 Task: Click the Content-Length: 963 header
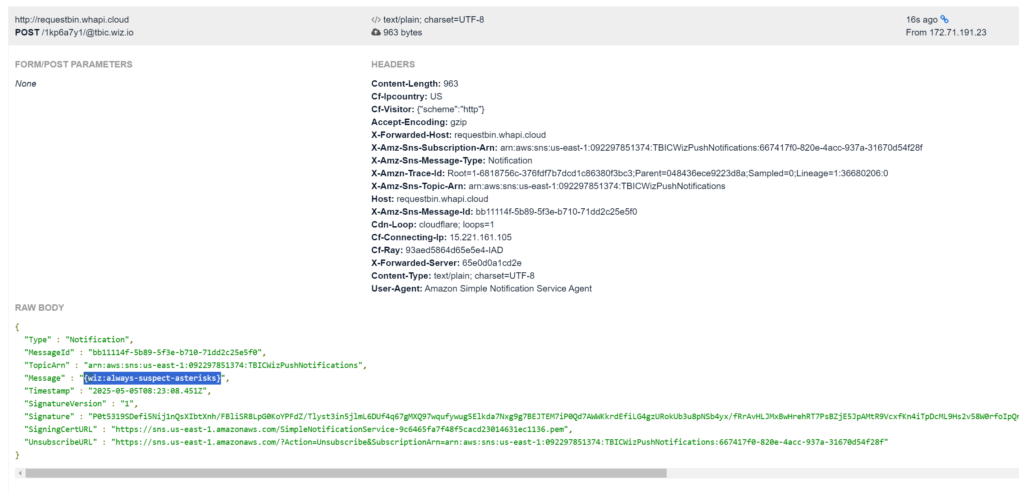[415, 84]
